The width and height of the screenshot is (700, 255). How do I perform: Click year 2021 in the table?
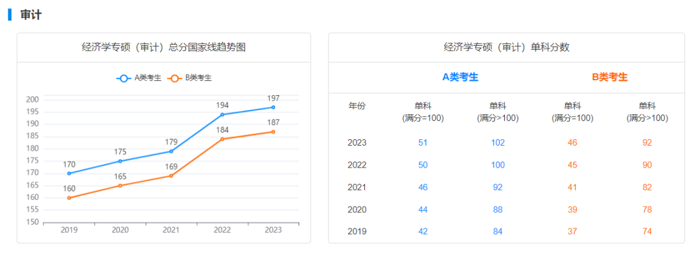click(356, 187)
